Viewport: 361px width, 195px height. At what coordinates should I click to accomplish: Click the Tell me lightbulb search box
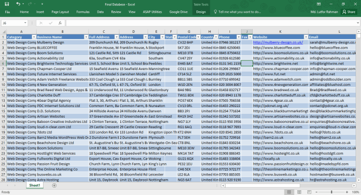[x=237, y=12]
